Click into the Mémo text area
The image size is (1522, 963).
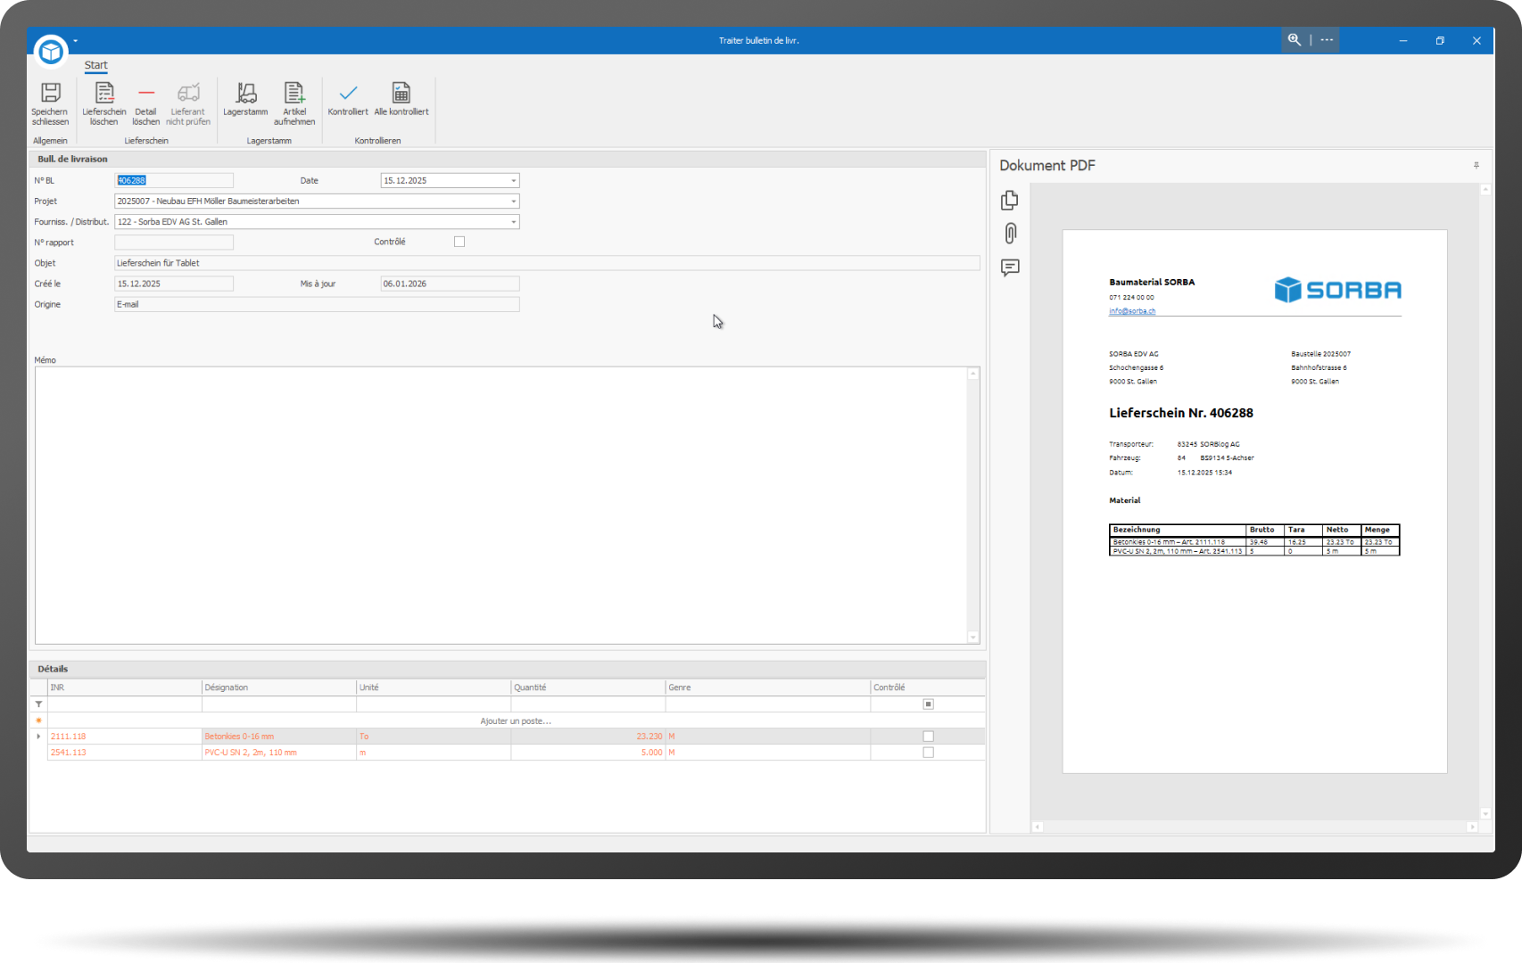tap(500, 505)
